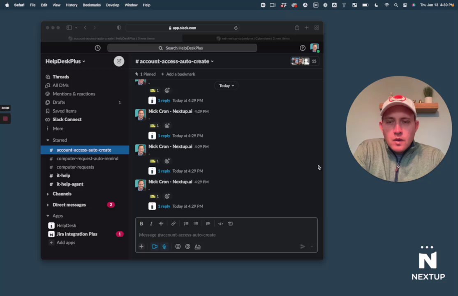Mention someone with the @ icon
Viewport: 458px width, 296px height.
[x=188, y=247]
